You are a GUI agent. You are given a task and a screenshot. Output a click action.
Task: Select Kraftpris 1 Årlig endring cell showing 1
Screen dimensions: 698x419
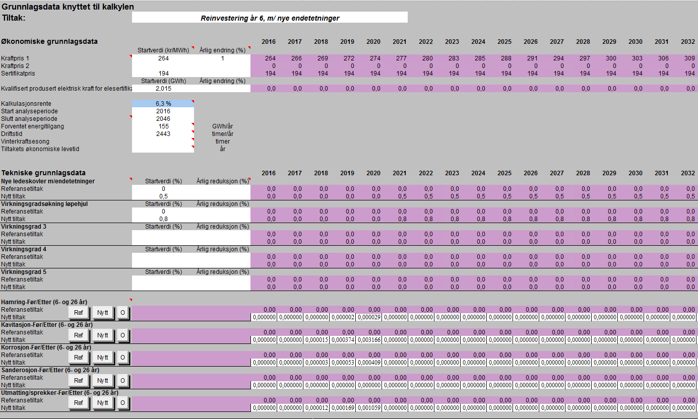[222, 58]
